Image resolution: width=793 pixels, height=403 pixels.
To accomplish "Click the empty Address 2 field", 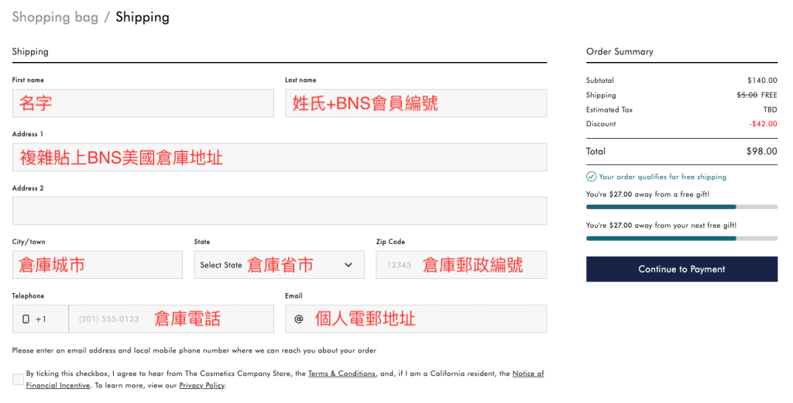I will point(279,211).
